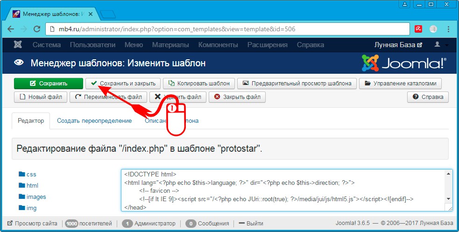
Task: Click the editor scrollbar down arrow
Action: (448, 199)
